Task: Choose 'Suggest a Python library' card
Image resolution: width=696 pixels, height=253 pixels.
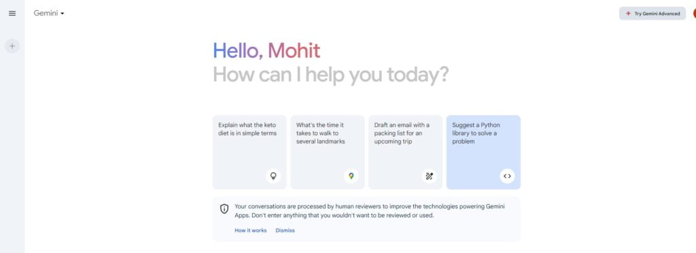Action: [x=483, y=152]
